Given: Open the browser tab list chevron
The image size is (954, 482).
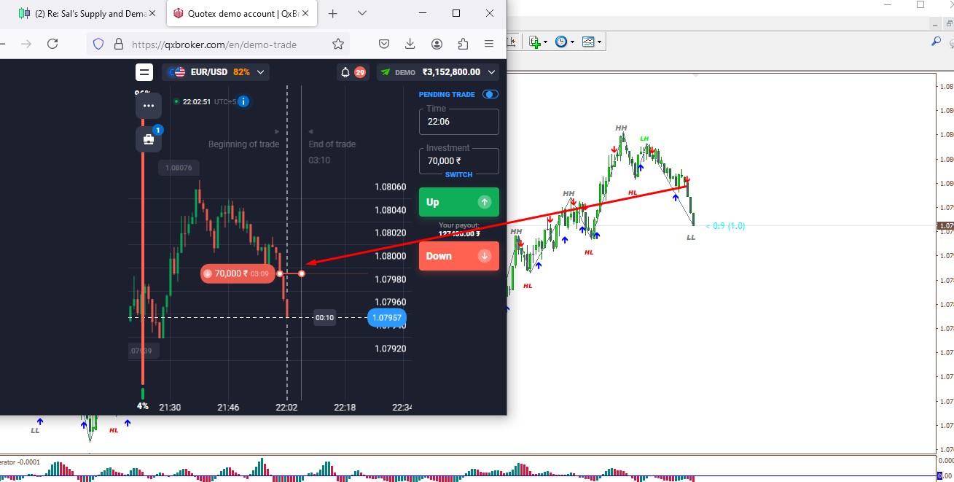Looking at the screenshot, I should tap(361, 13).
